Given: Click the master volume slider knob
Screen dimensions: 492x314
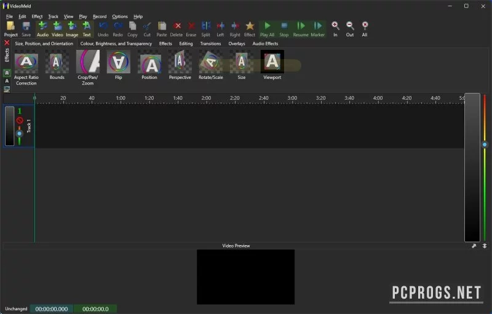Looking at the screenshot, I should click(x=485, y=145).
